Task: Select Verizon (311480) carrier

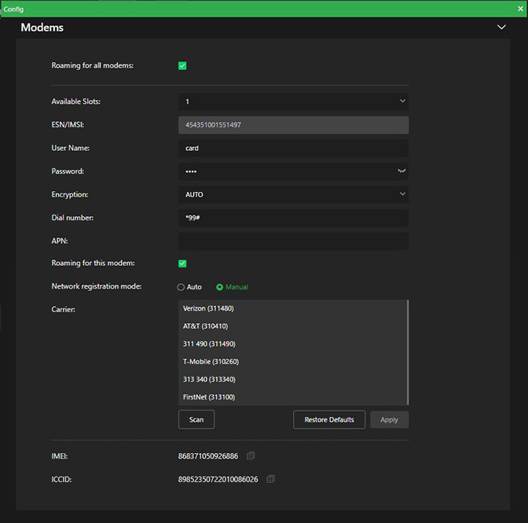Action: pyautogui.click(x=208, y=308)
